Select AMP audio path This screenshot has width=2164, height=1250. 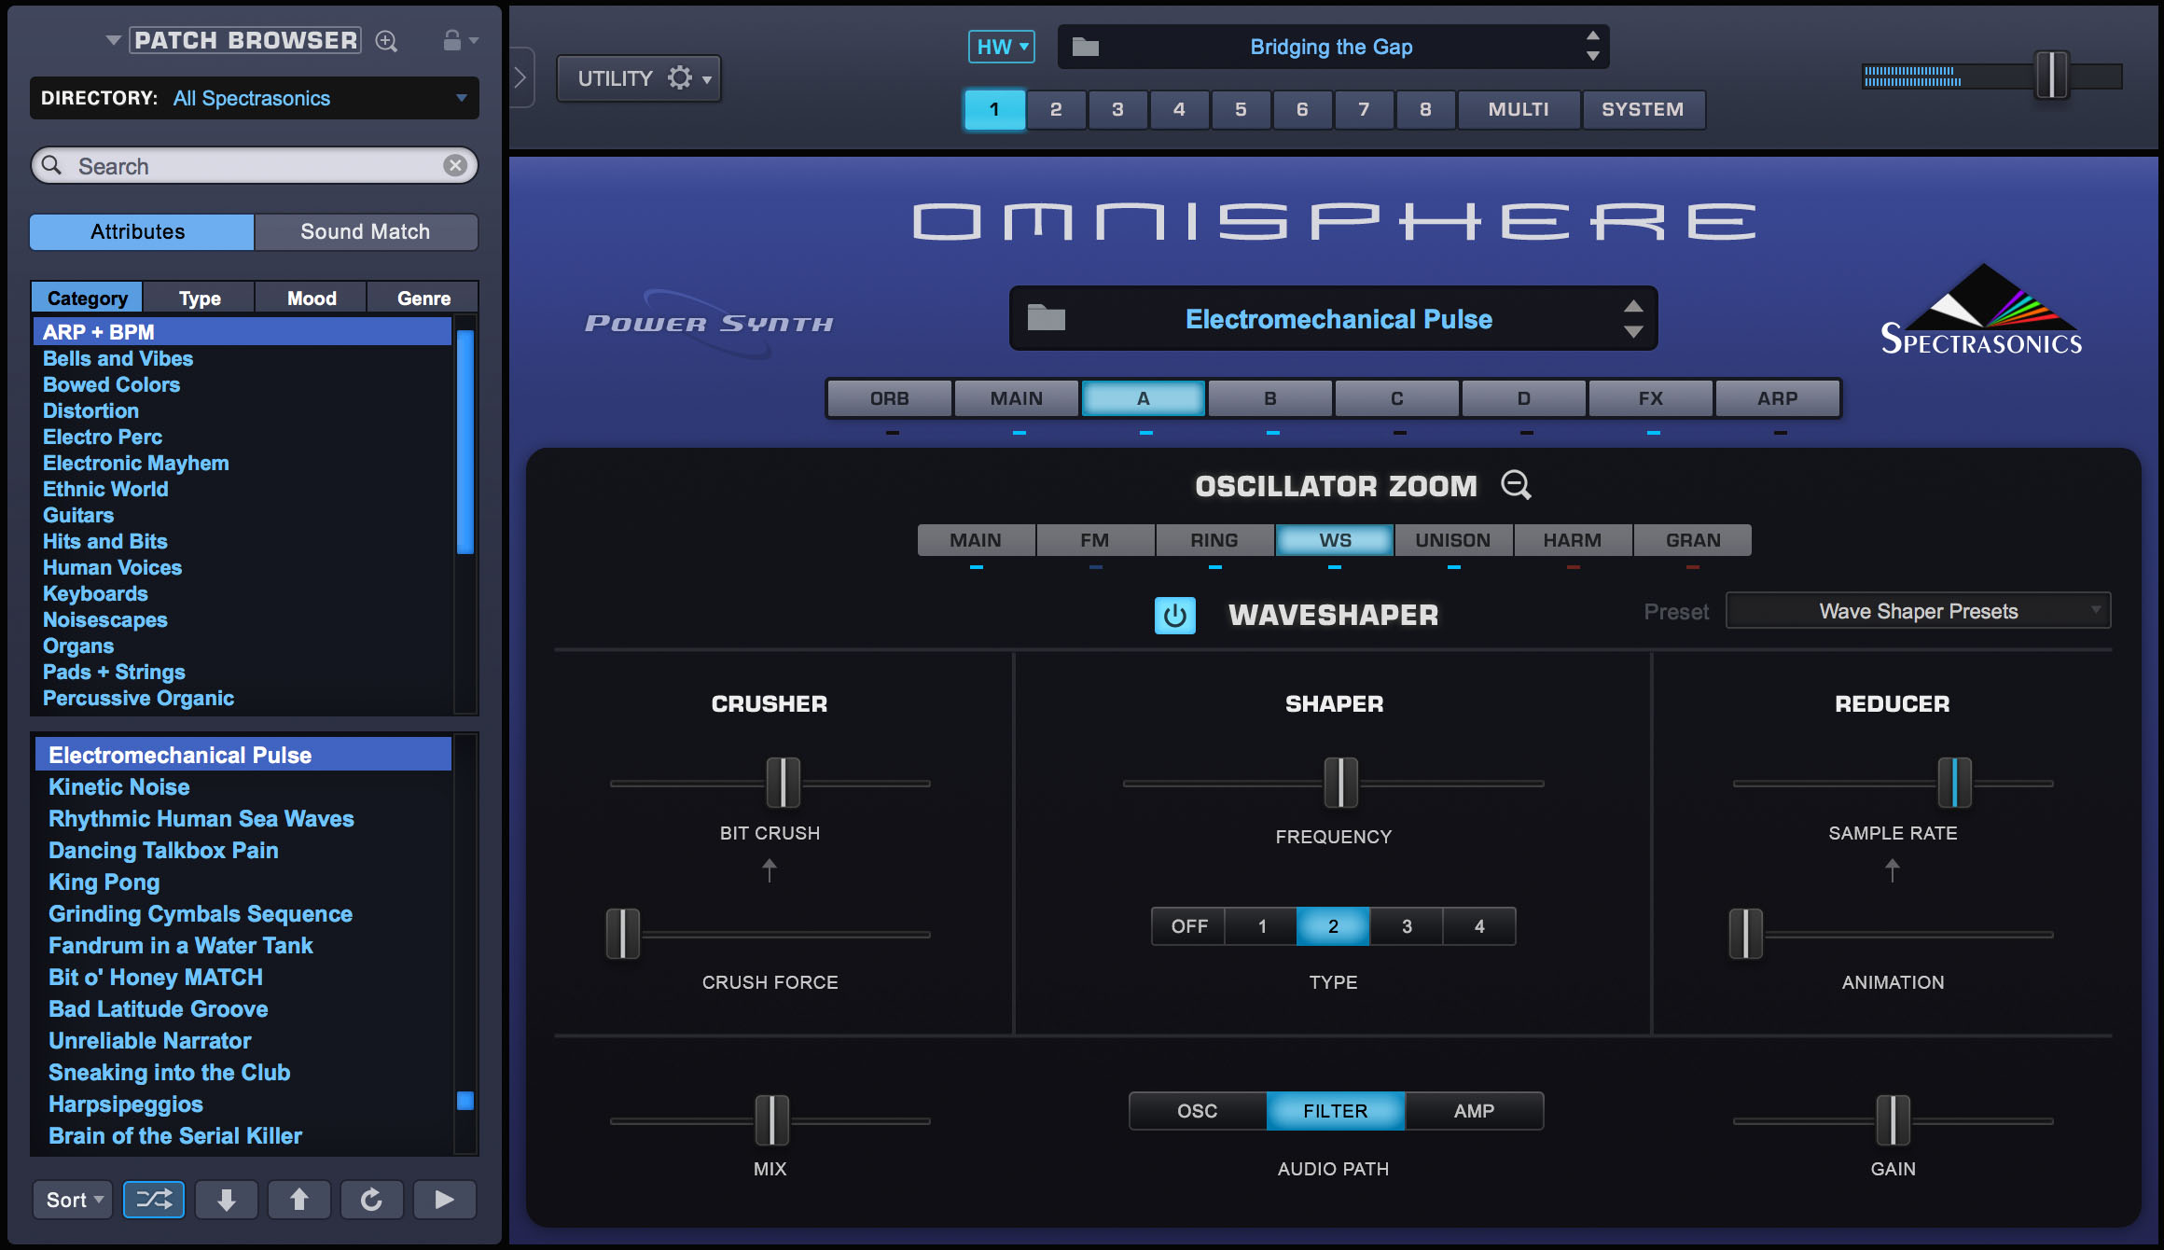pyautogui.click(x=1474, y=1111)
